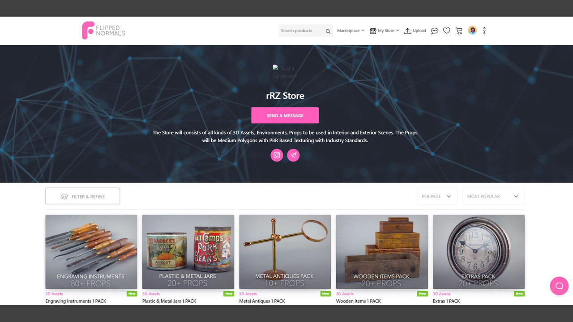The width and height of the screenshot is (573, 322).
Task: Open the Engraving Instruments pack thumbnail
Action: pos(91,252)
